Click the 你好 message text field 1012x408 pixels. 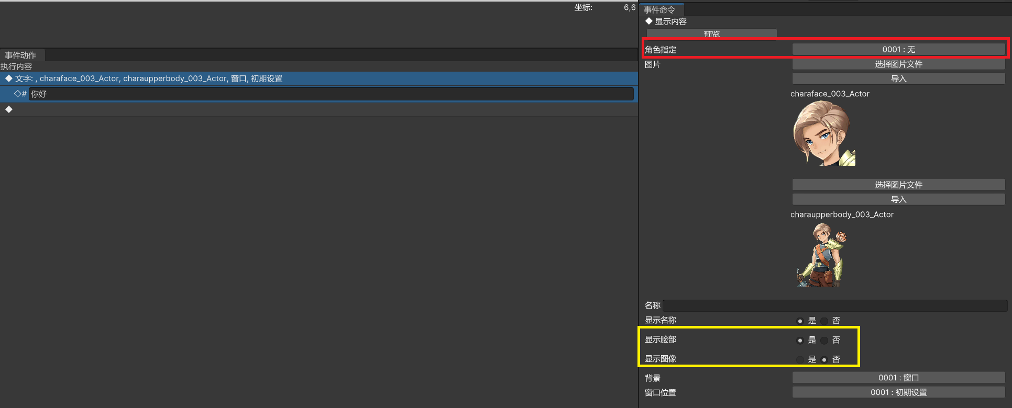click(330, 94)
